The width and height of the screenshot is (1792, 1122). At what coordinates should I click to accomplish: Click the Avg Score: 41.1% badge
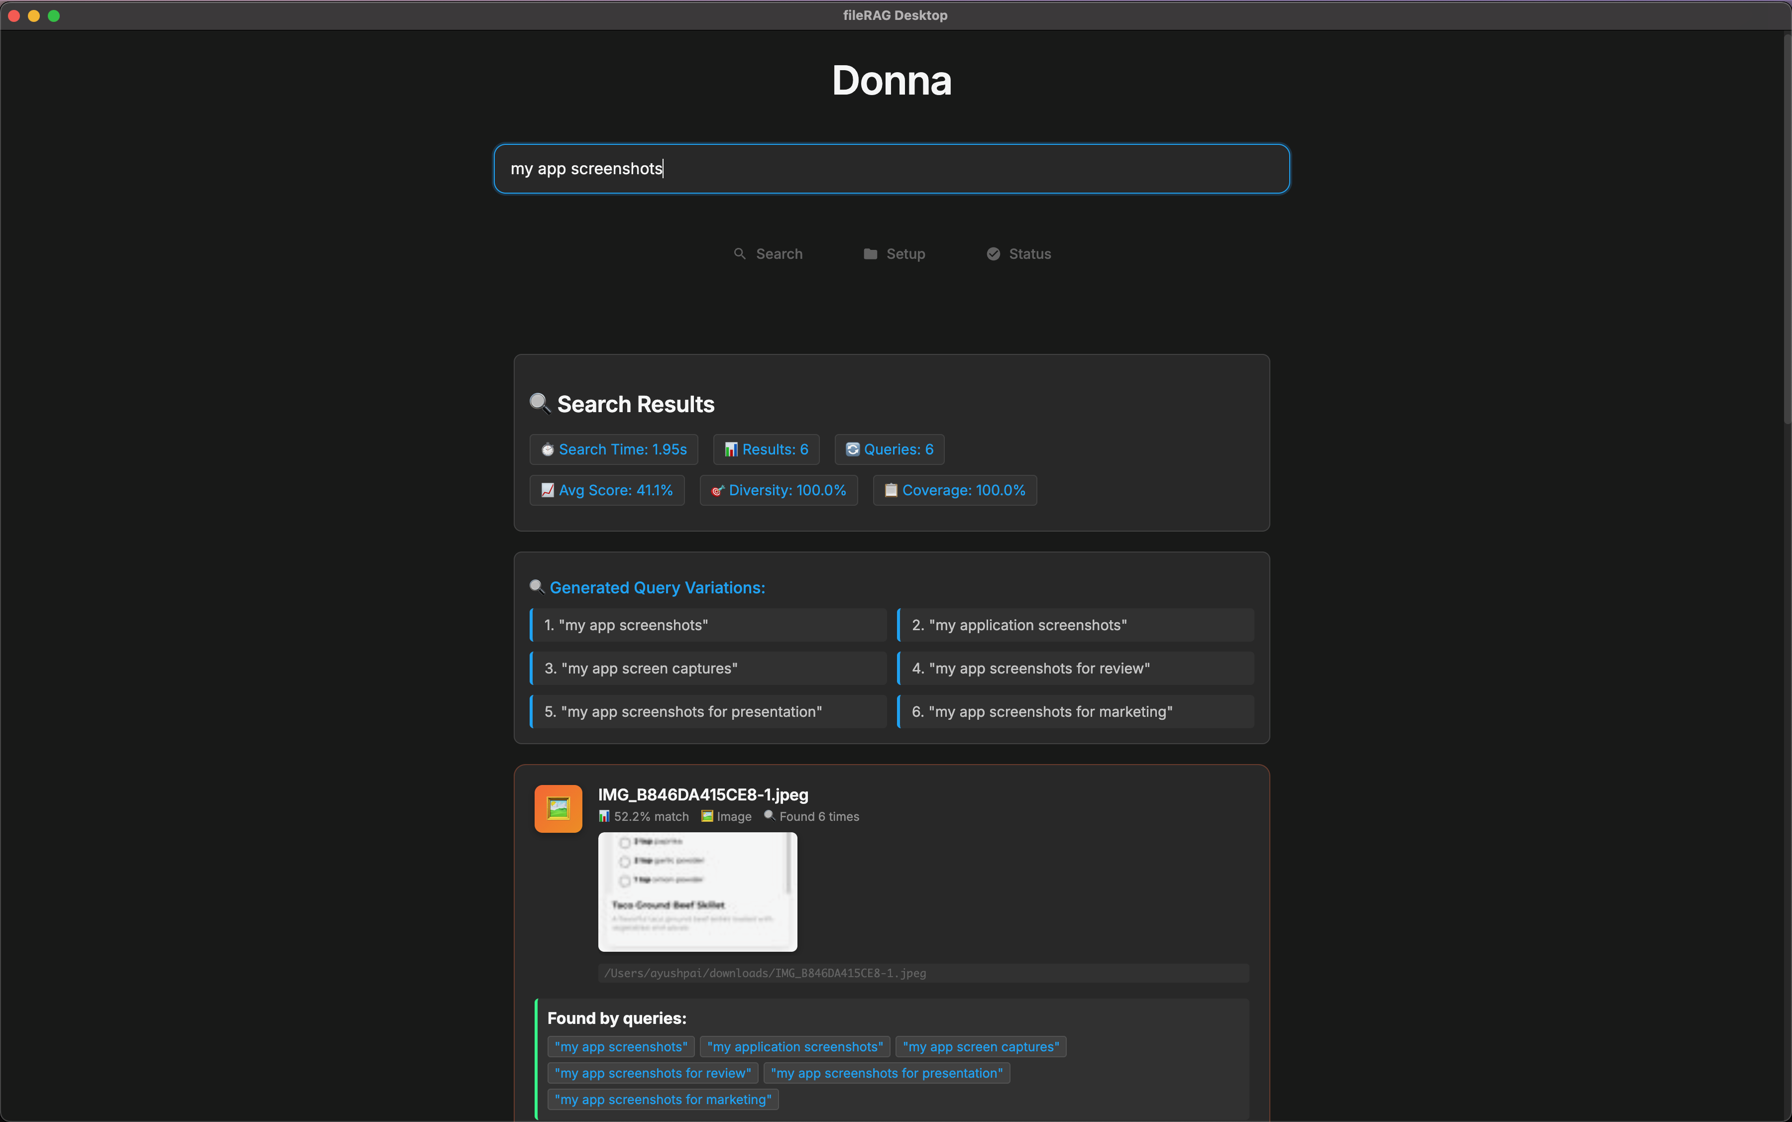point(606,490)
